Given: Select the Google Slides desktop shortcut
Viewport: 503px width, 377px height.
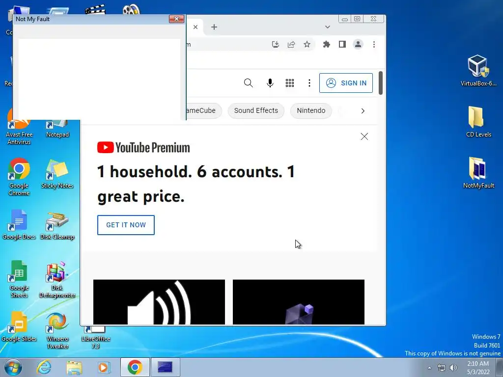Looking at the screenshot, I should tap(19, 326).
